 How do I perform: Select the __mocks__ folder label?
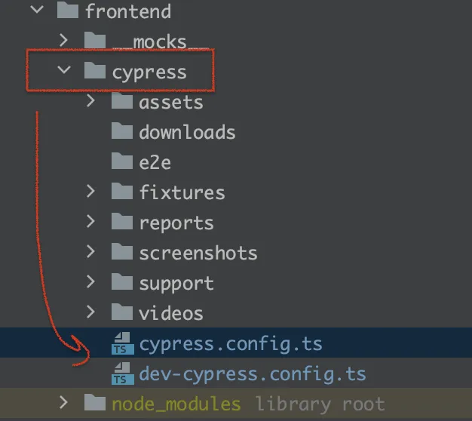(160, 41)
